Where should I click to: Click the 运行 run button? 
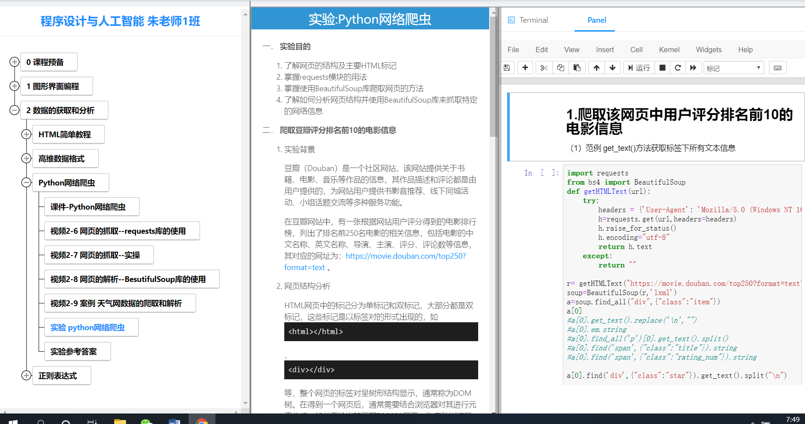pyautogui.click(x=639, y=68)
